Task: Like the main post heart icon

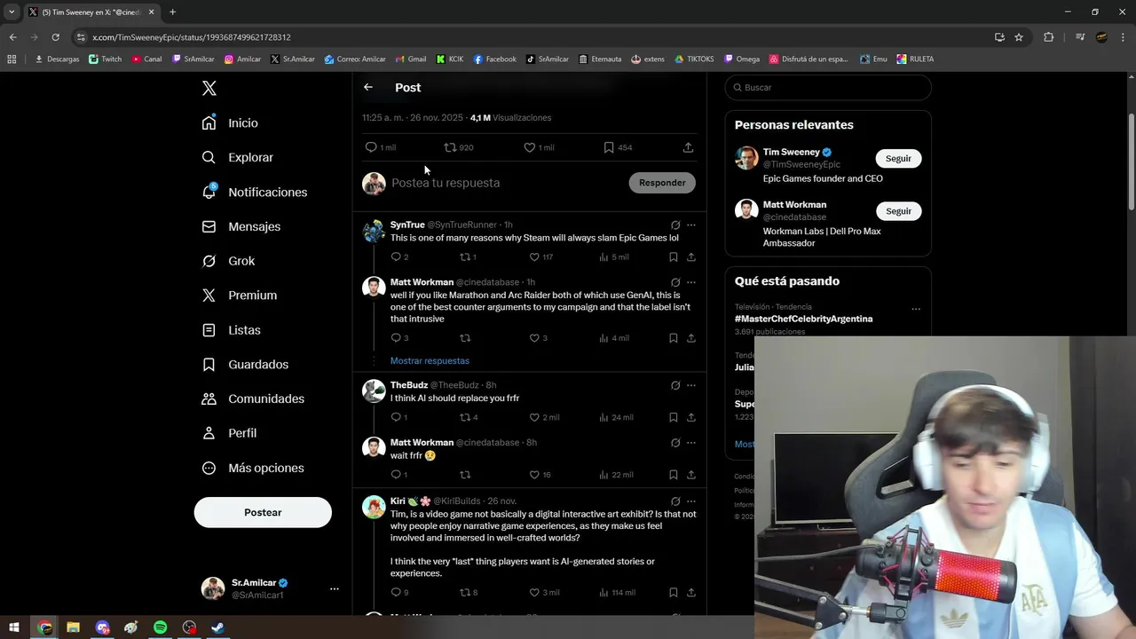Action: pyautogui.click(x=529, y=147)
